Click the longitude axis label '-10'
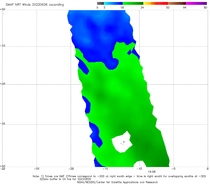210x184 pixels. 139,169
